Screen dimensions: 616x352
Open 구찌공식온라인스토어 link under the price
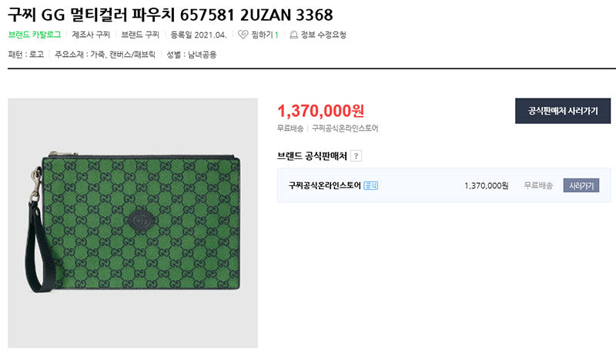click(345, 128)
